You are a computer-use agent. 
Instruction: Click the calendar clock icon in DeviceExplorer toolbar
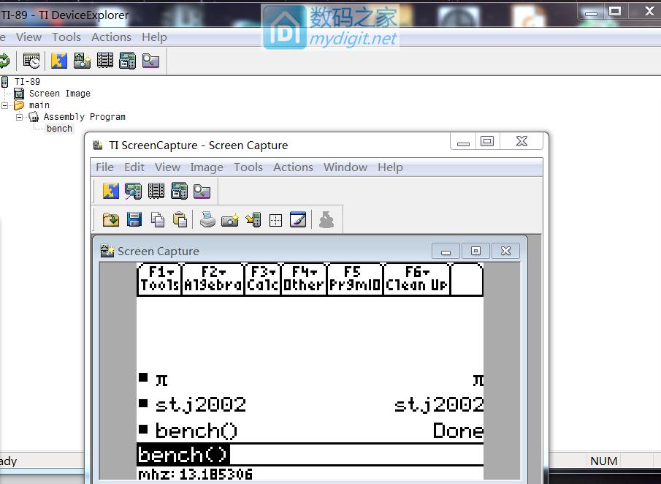(x=31, y=61)
